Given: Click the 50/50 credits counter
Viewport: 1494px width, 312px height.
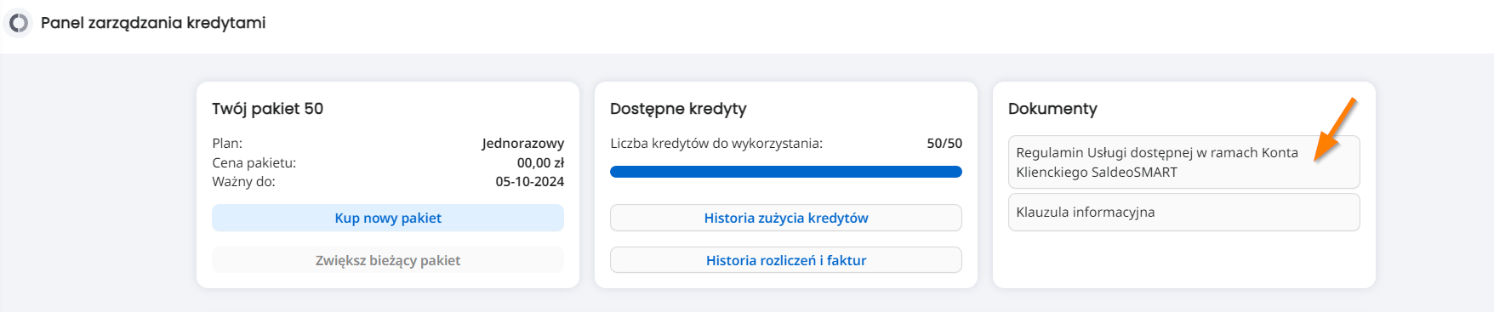Looking at the screenshot, I should [x=944, y=144].
